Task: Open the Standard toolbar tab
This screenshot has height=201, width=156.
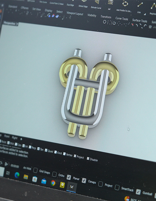Action: (x=12, y=7)
